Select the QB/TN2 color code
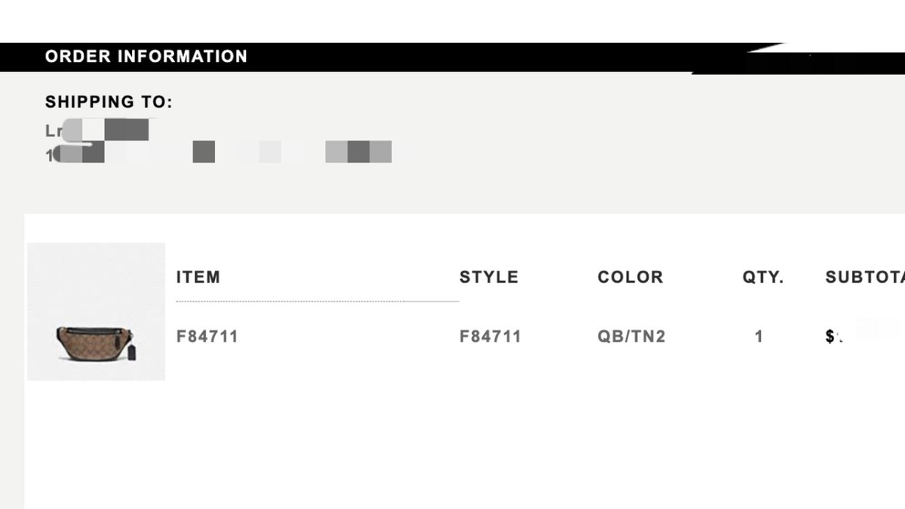Viewport: 905px width, 509px height. (631, 336)
